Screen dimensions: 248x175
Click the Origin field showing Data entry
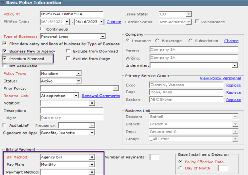pos(71,118)
